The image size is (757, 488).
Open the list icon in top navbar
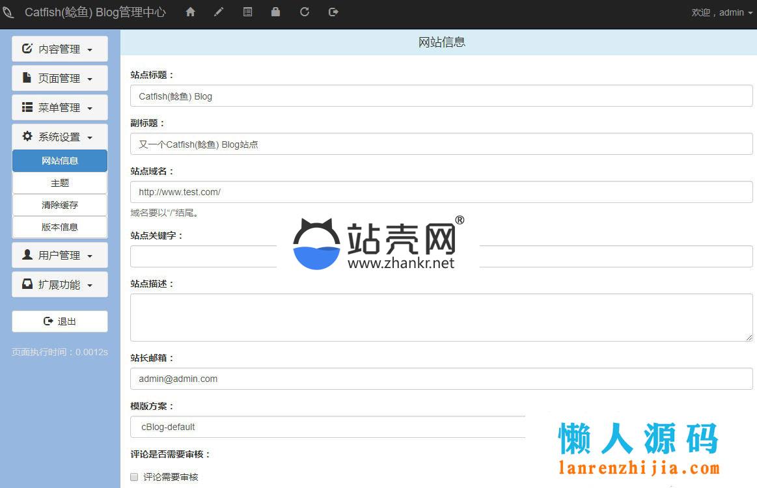pyautogui.click(x=247, y=12)
